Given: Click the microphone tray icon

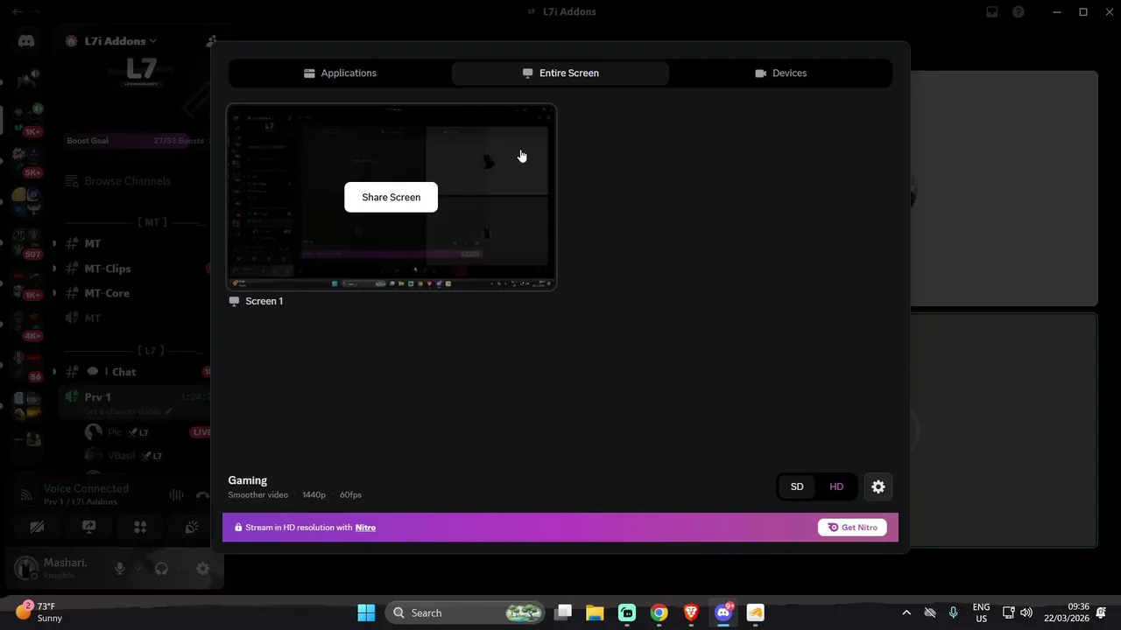Looking at the screenshot, I should (x=953, y=612).
